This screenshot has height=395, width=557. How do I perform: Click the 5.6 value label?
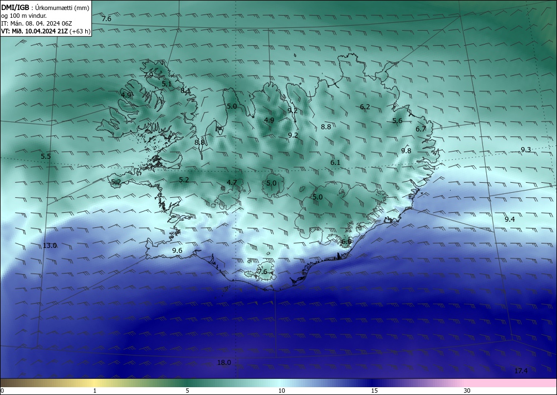[397, 121]
